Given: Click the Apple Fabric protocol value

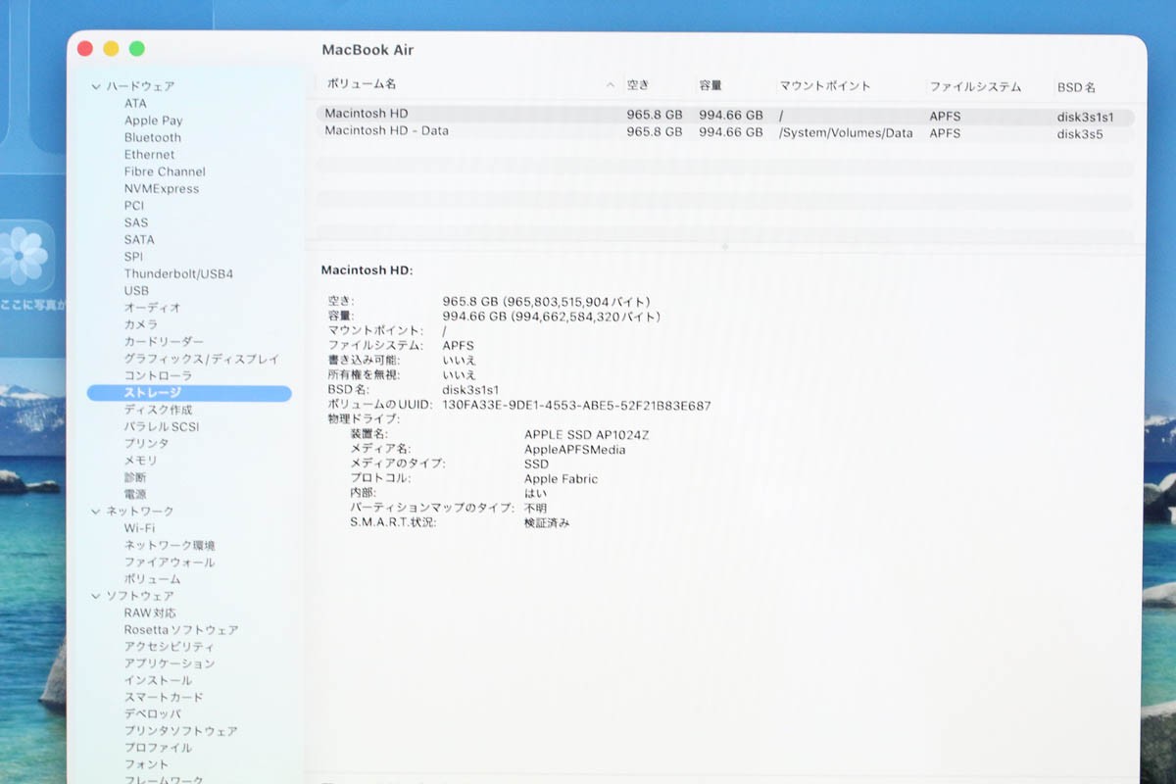Looking at the screenshot, I should coord(561,479).
